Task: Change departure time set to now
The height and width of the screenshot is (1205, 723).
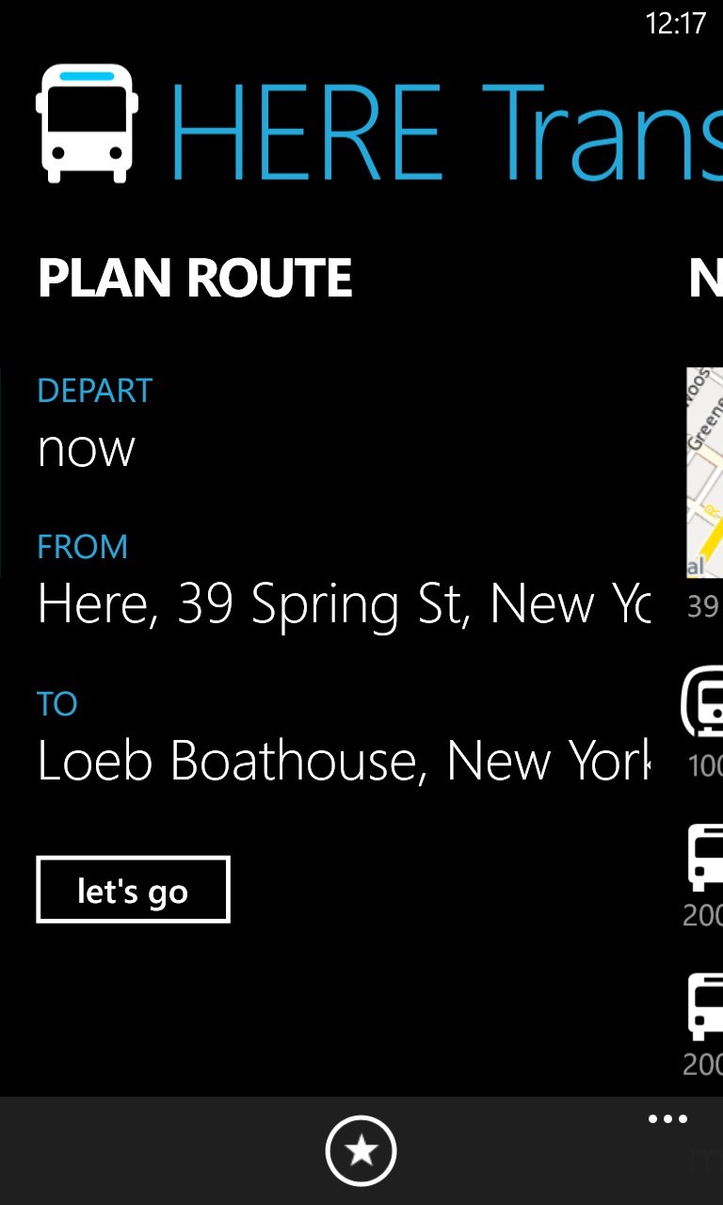Action: point(87,449)
